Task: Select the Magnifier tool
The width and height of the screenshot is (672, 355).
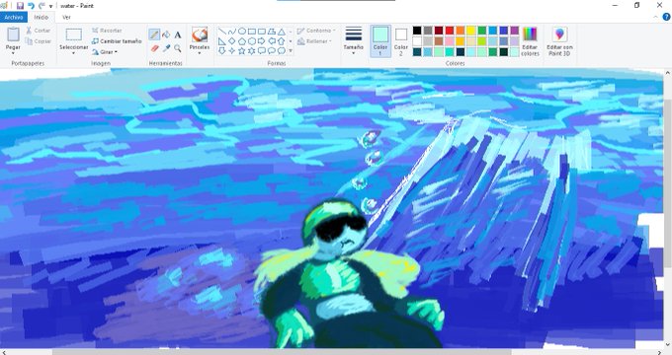Action: pyautogui.click(x=178, y=48)
